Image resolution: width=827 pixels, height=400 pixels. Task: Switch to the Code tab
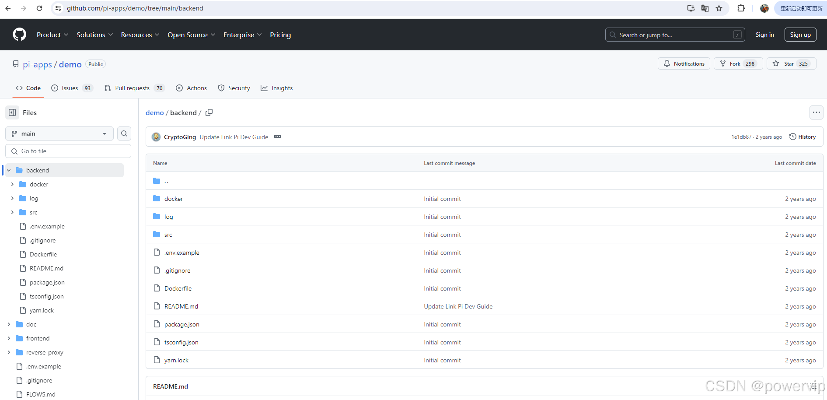coord(28,88)
